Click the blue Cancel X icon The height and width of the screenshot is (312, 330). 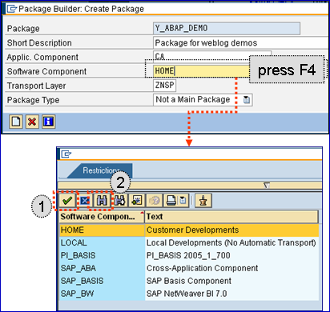pos(84,201)
